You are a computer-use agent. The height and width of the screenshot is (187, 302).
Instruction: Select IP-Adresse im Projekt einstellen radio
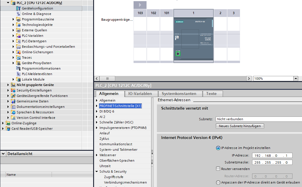pyautogui.click(x=218, y=148)
